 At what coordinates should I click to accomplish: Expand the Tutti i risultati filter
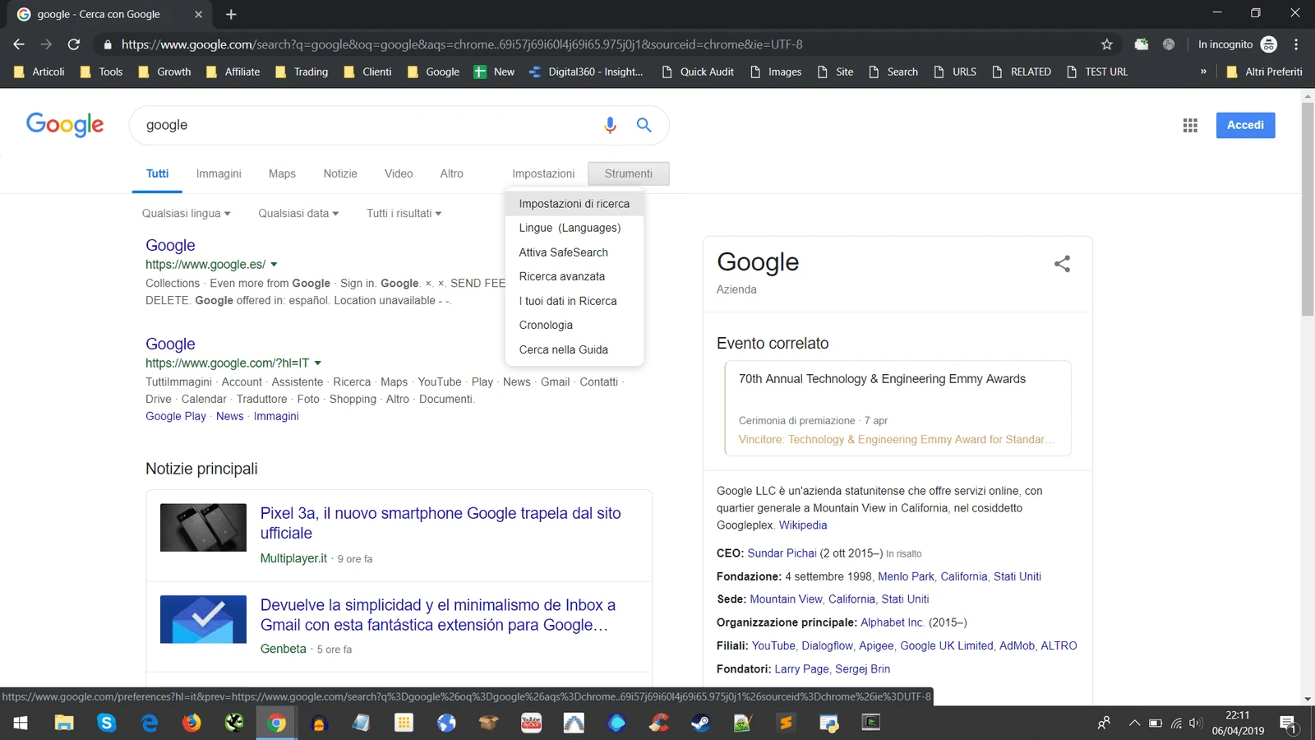pyautogui.click(x=404, y=214)
